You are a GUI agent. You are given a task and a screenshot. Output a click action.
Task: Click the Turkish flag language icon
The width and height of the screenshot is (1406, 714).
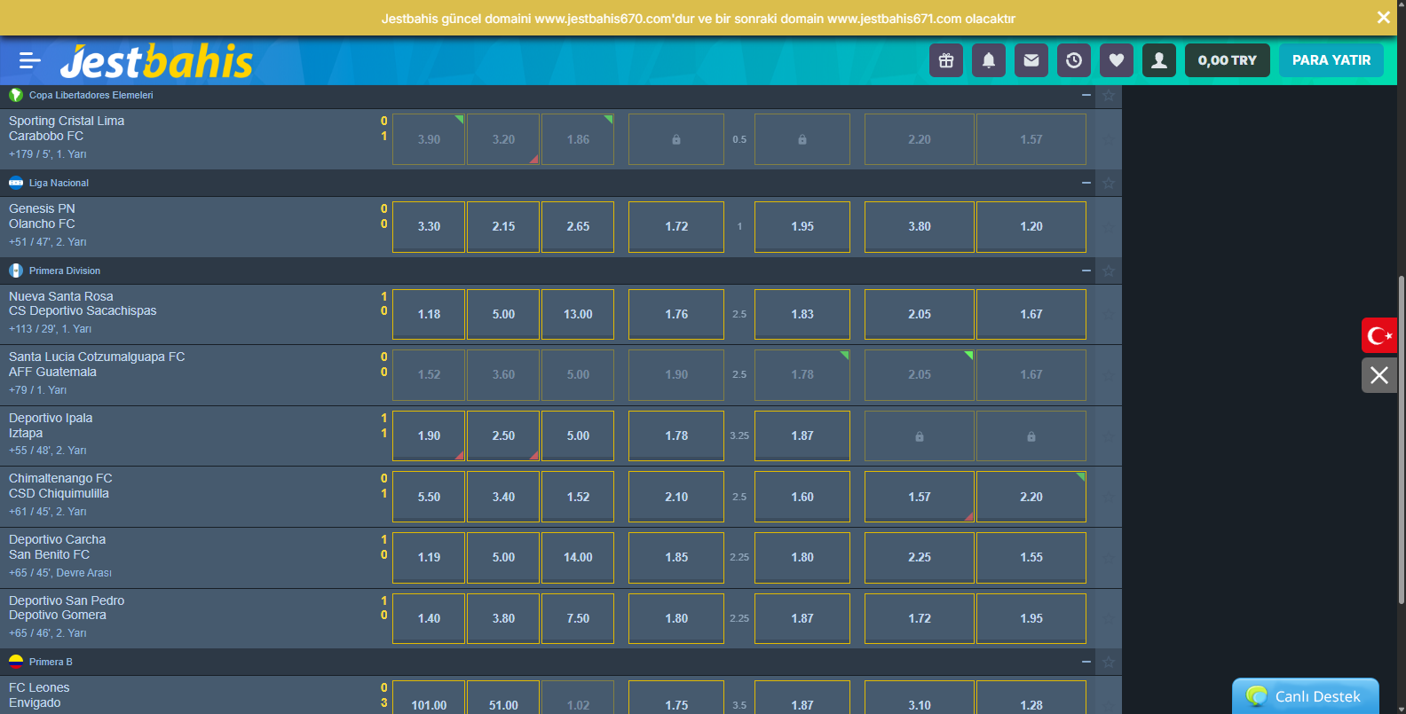(1379, 335)
